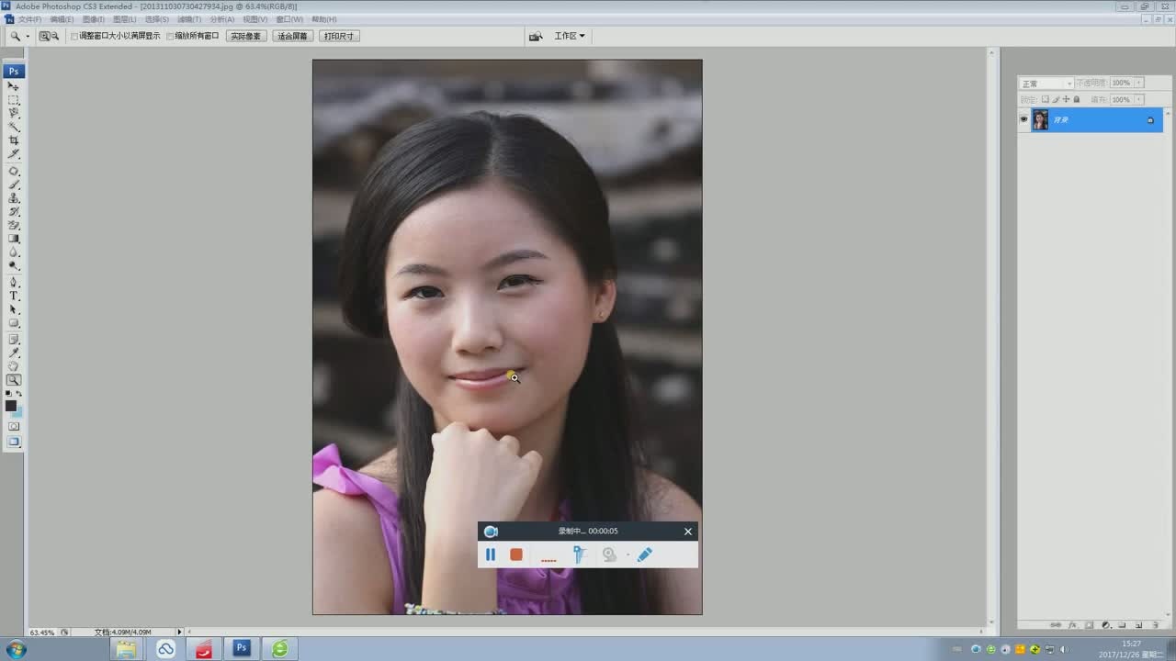The height and width of the screenshot is (661, 1176).
Task: Select the Type tool
Action: tap(14, 297)
